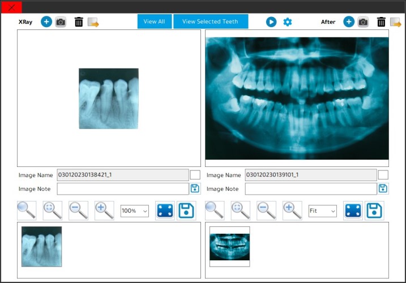
Task: Open the 100% zoom level dropdown
Action: click(x=134, y=211)
